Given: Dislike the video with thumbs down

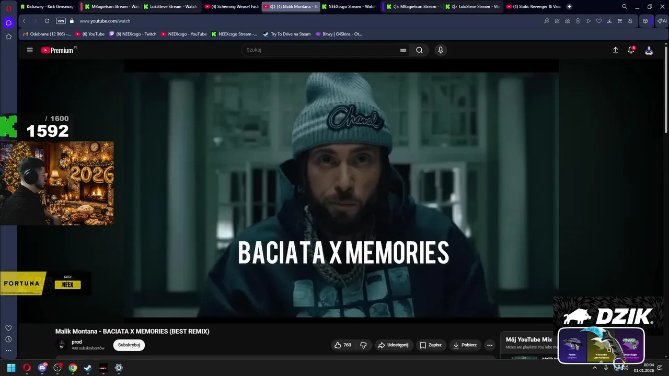Looking at the screenshot, I should pyautogui.click(x=363, y=345).
